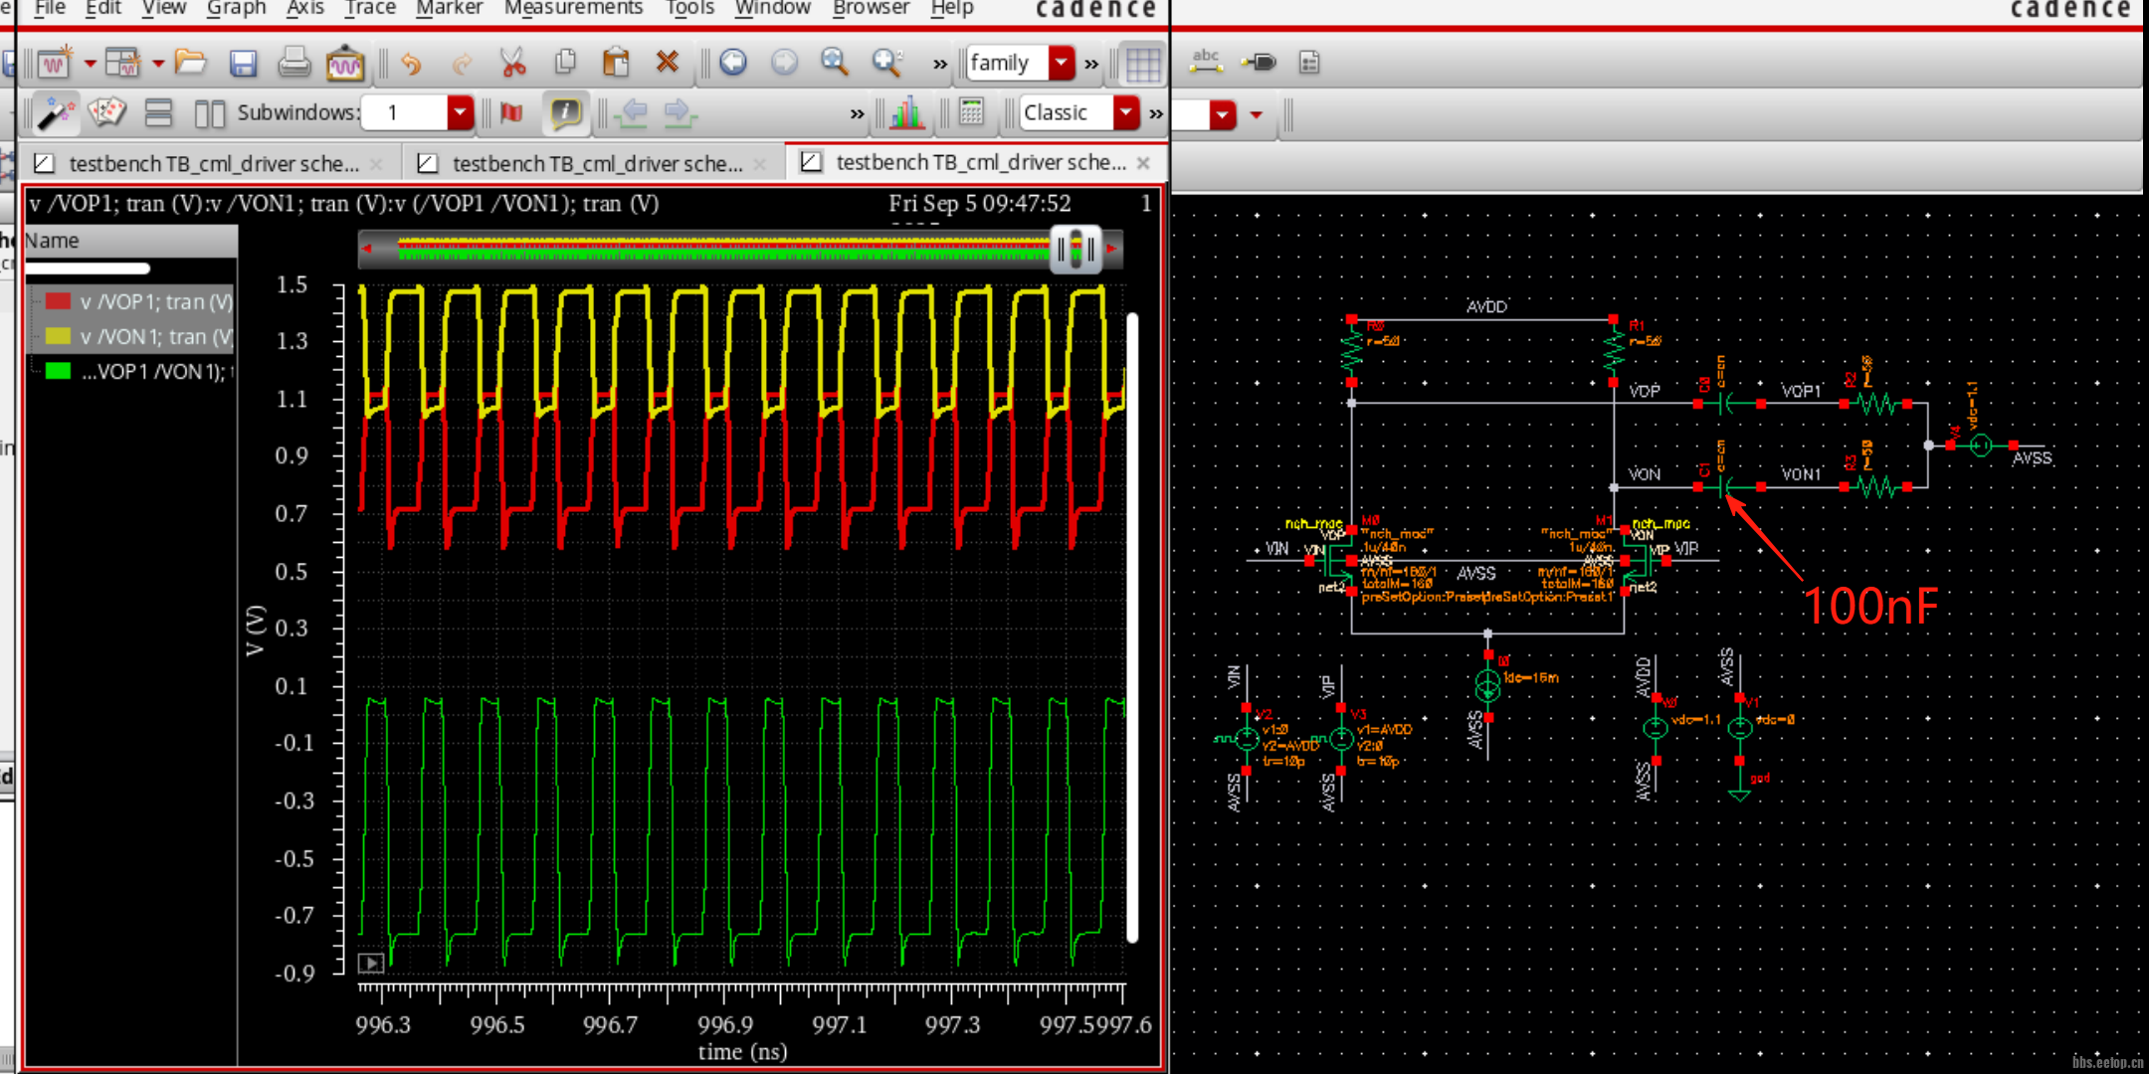Click the waveform picture snapshot icon
The height and width of the screenshot is (1074, 2149).
pyautogui.click(x=344, y=64)
